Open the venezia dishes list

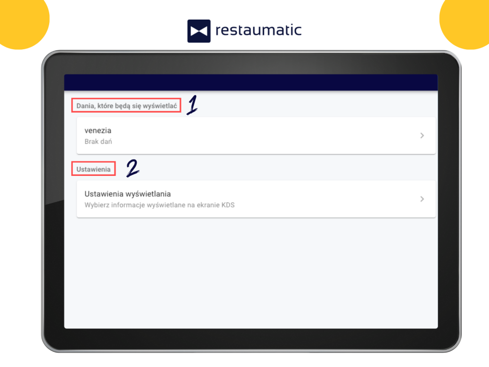(x=256, y=136)
